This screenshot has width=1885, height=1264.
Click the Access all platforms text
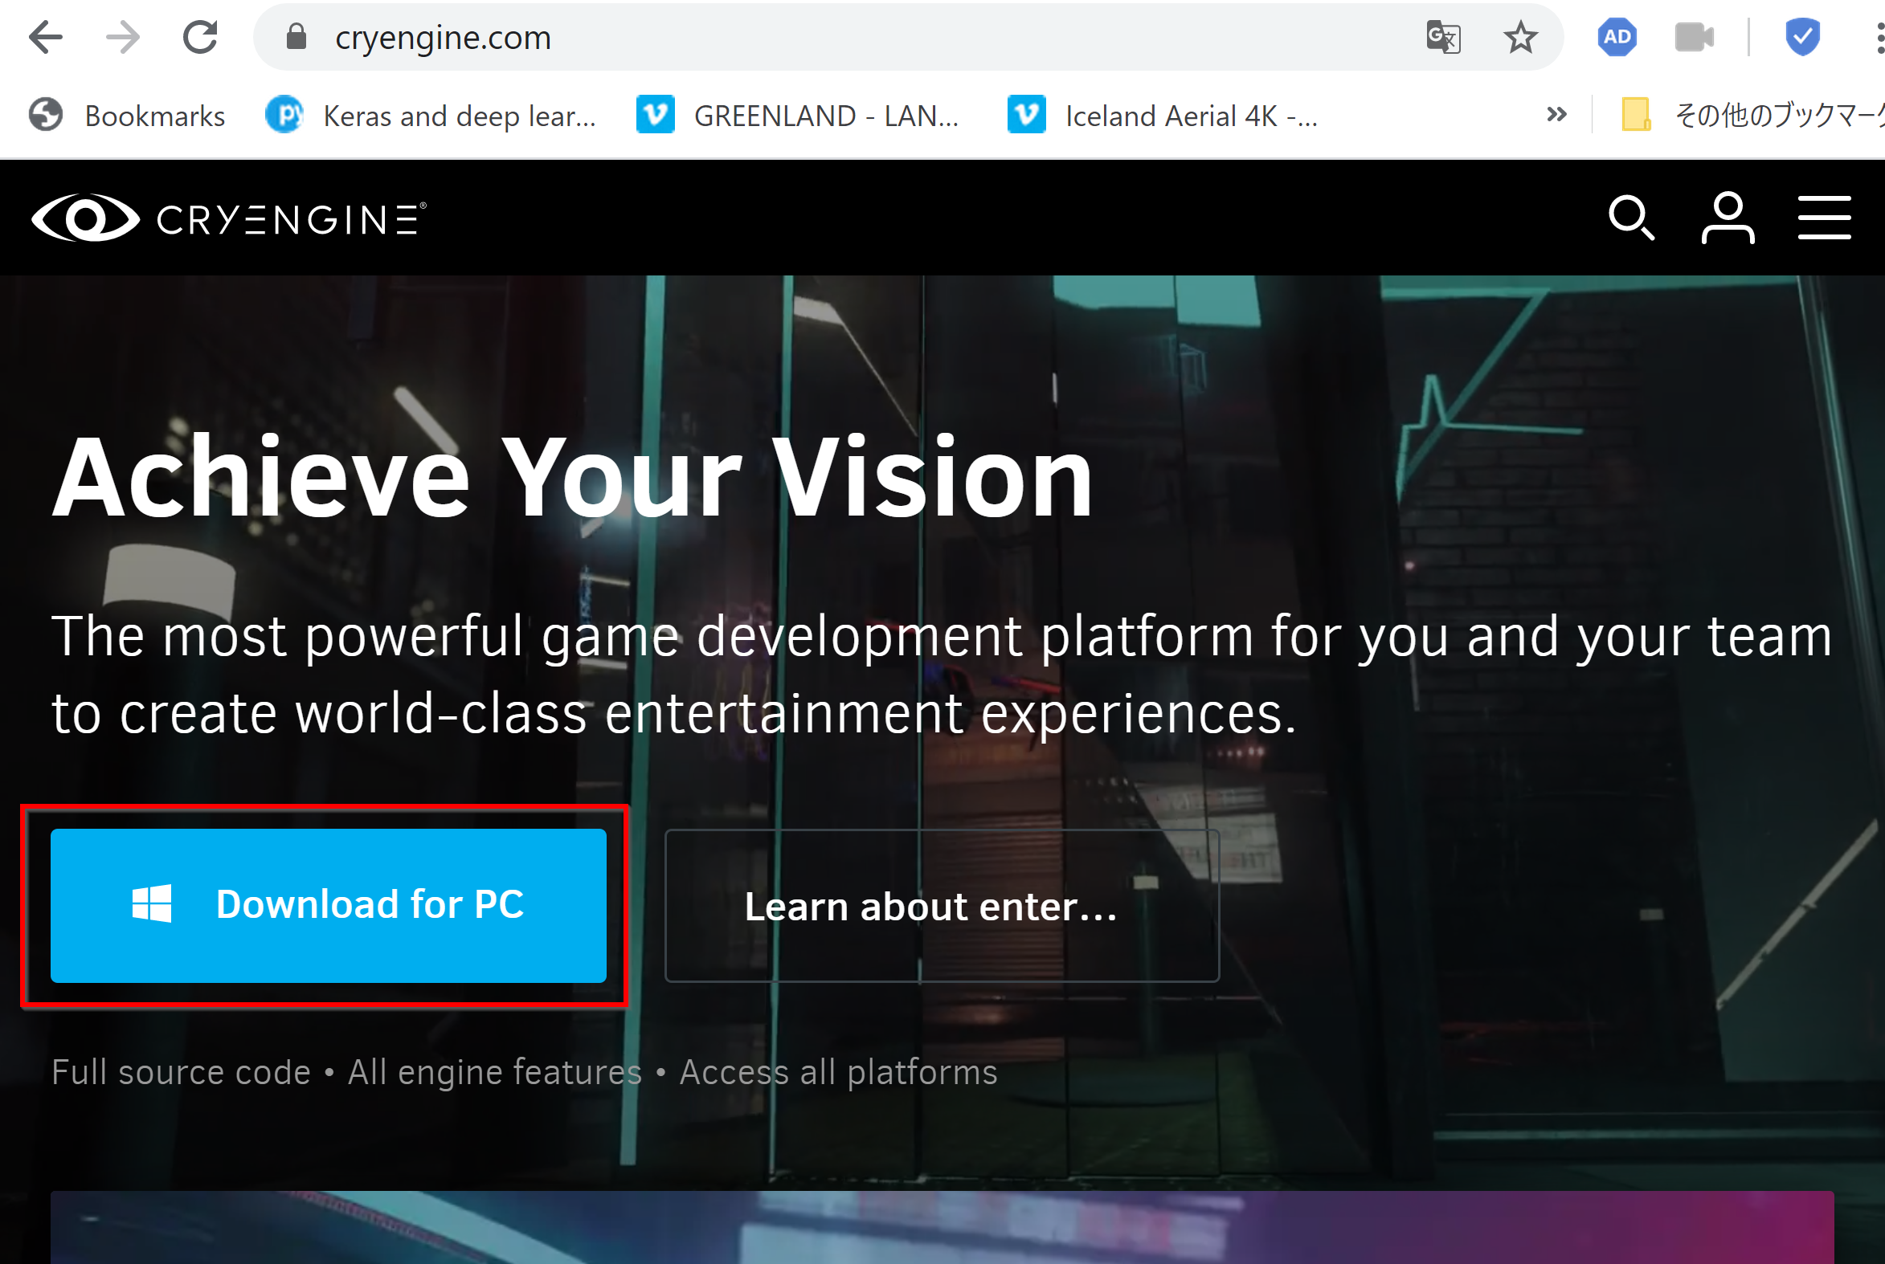coord(838,1072)
